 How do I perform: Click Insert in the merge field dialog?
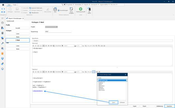114,102
